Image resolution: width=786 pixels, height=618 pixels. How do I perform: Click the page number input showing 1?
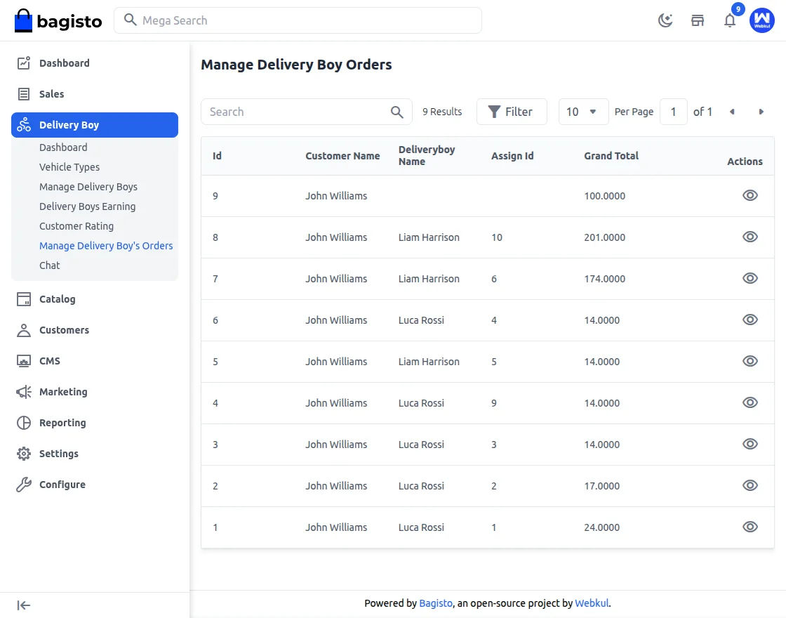(673, 111)
